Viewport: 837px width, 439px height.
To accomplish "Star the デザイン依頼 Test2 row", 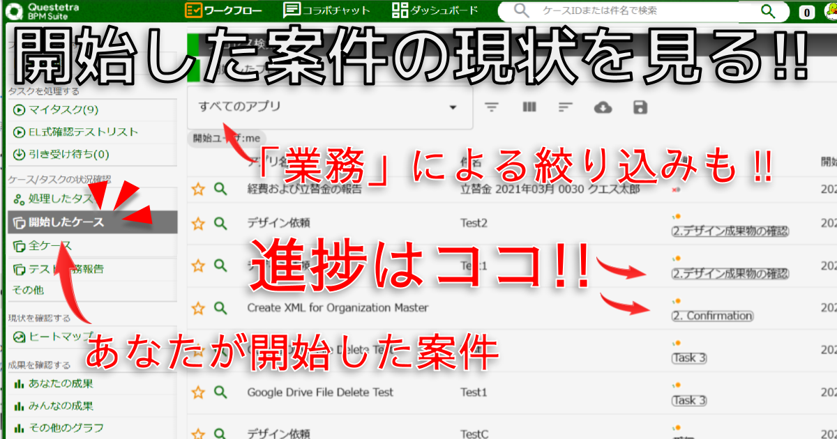I will 198,223.
